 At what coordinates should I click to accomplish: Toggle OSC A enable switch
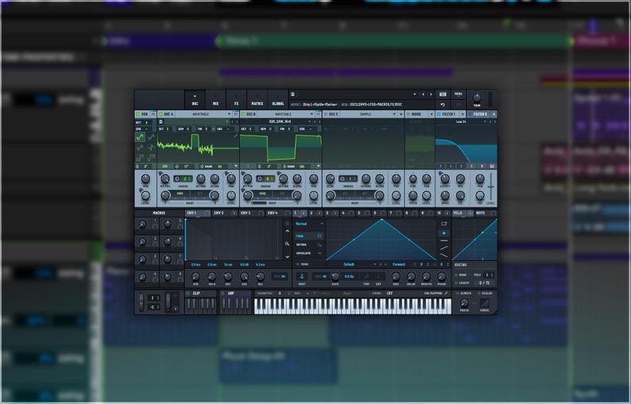[x=161, y=114]
